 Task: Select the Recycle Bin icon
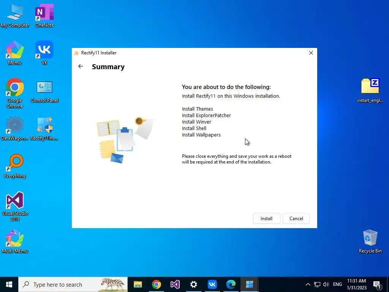coord(370,241)
